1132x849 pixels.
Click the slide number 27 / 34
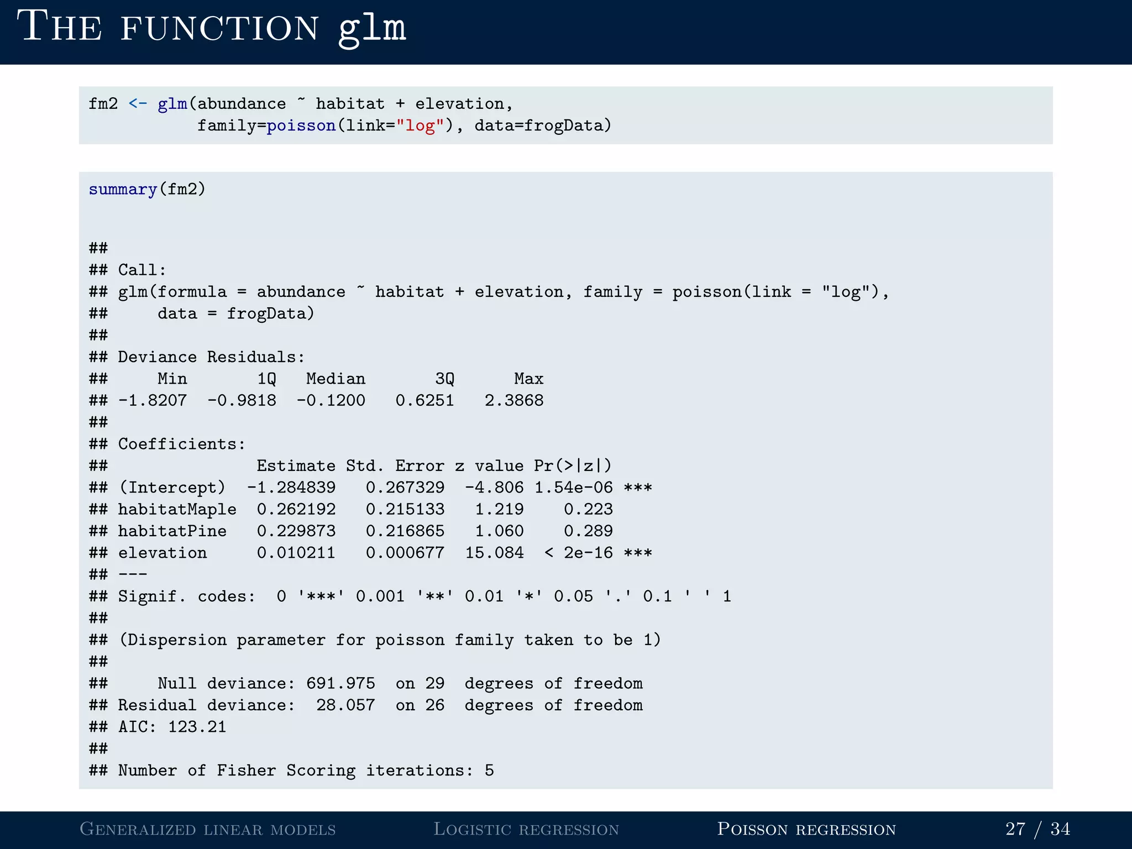[1037, 829]
